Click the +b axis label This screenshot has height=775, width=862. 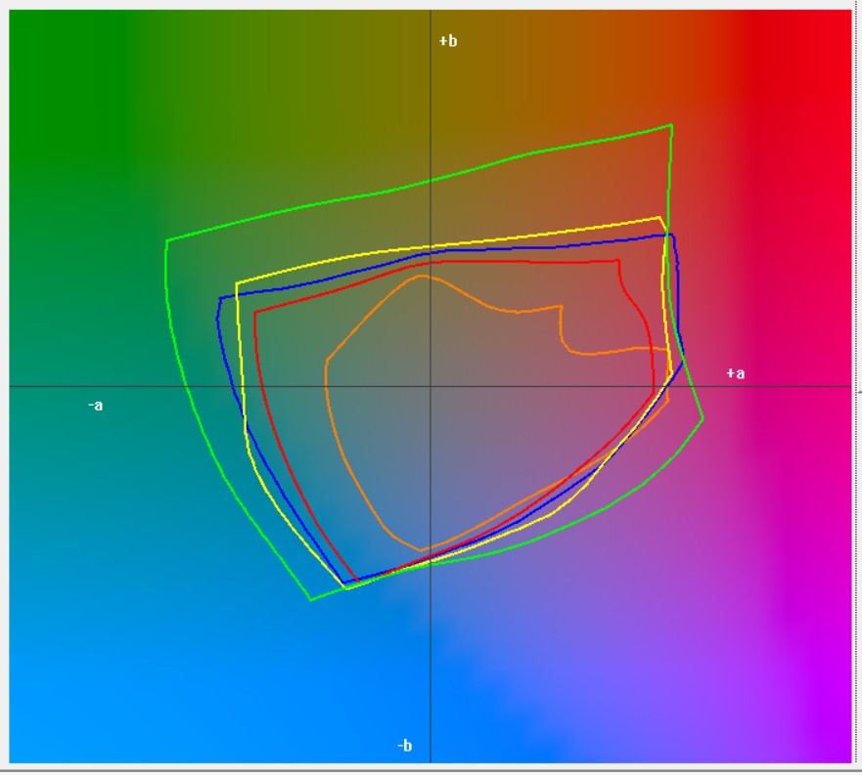coord(447,41)
